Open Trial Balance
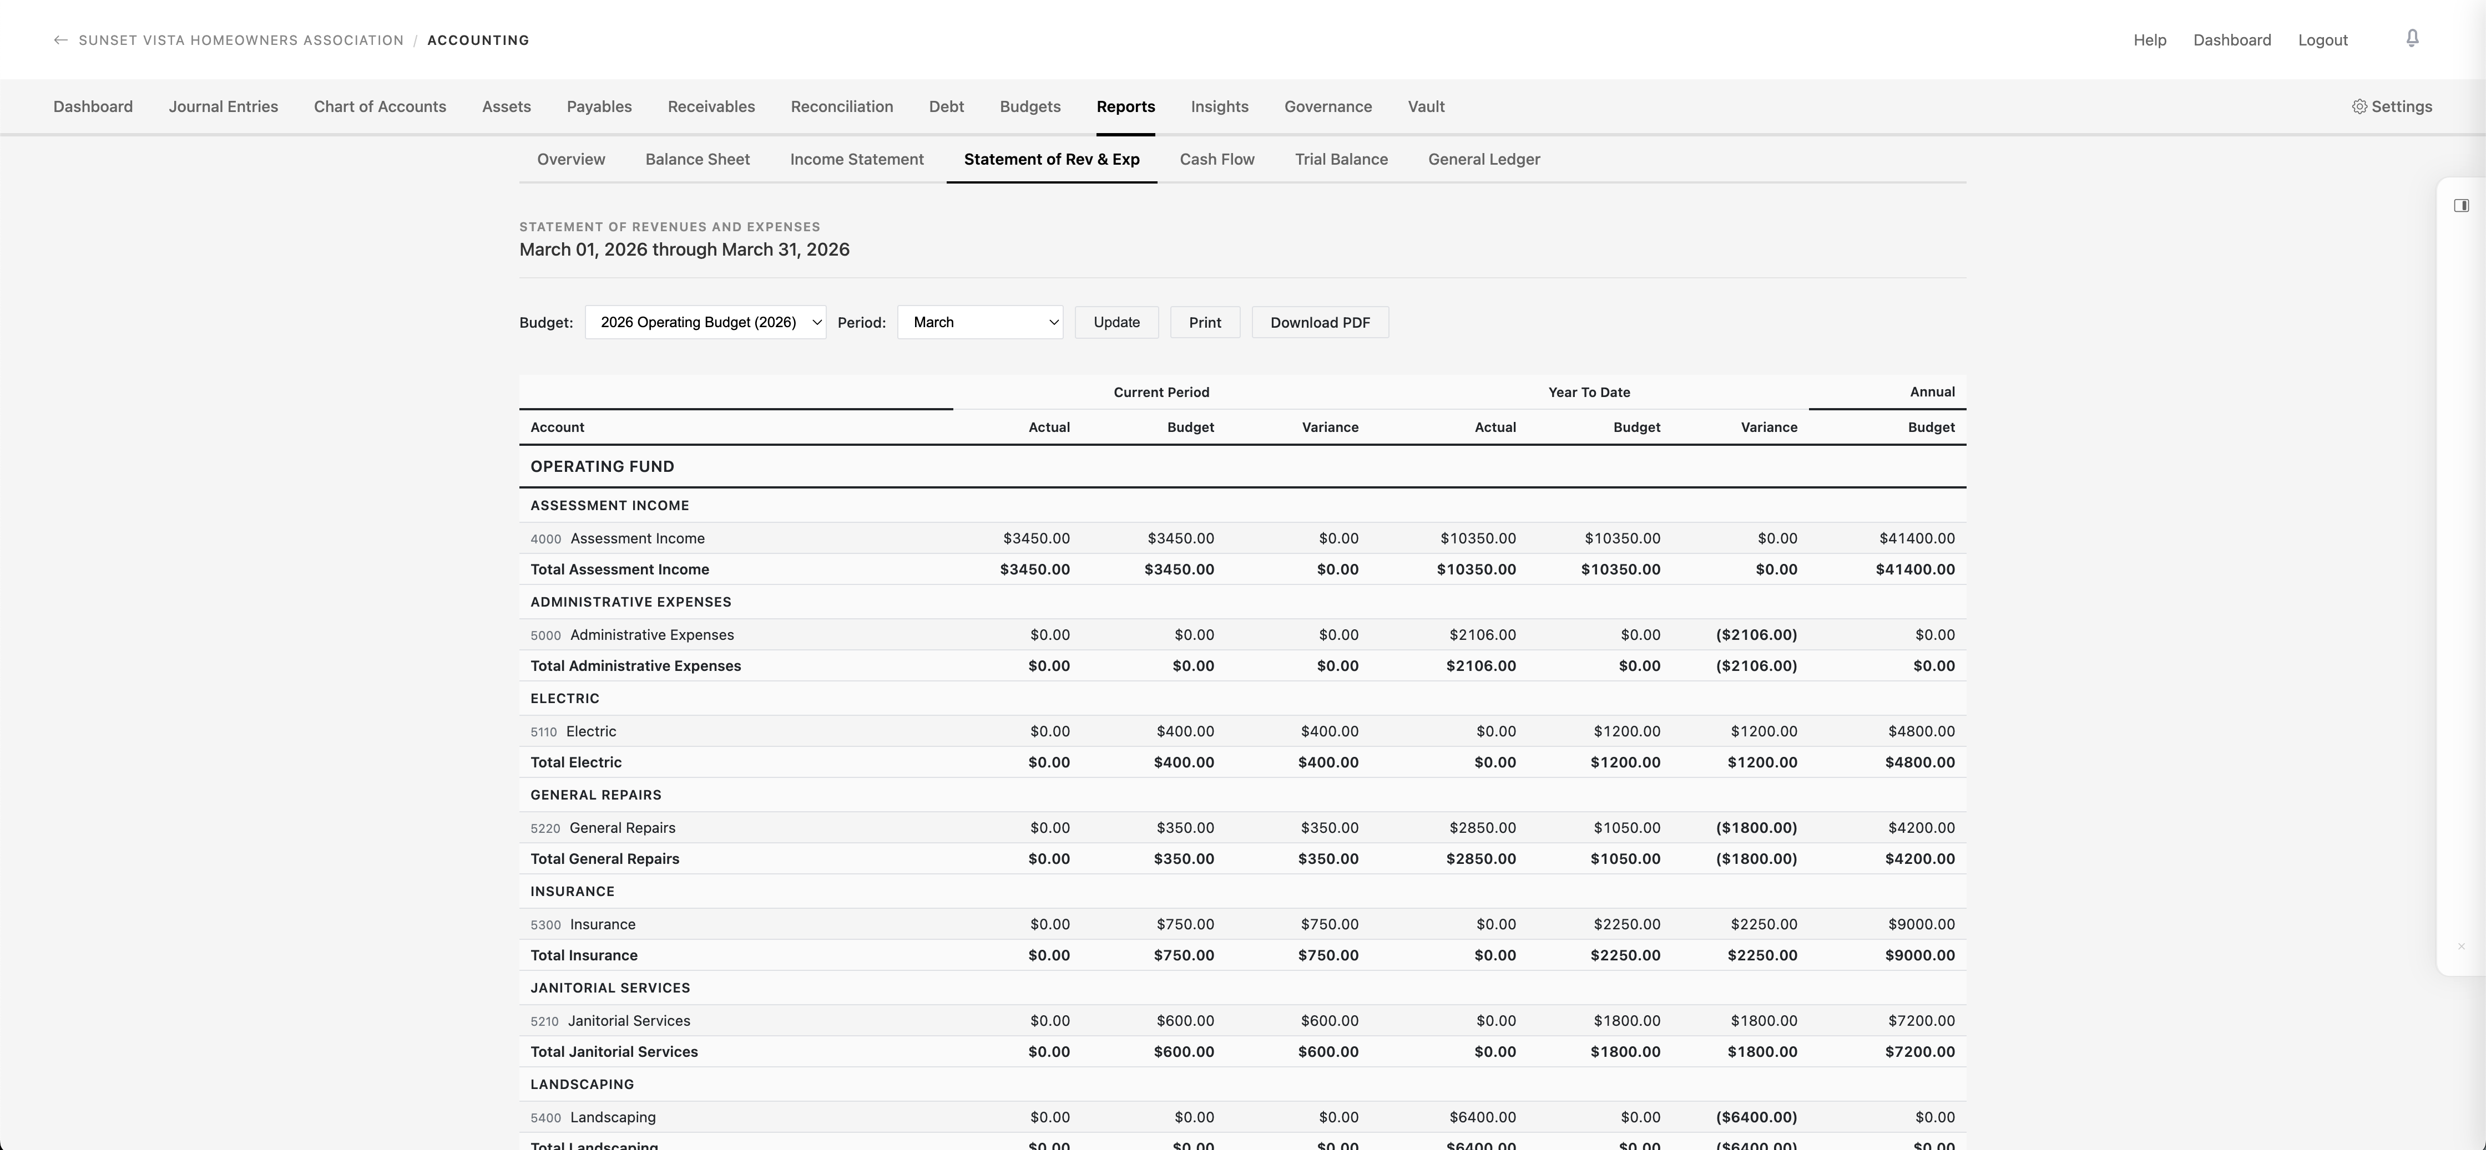2486x1150 pixels. 1341,160
